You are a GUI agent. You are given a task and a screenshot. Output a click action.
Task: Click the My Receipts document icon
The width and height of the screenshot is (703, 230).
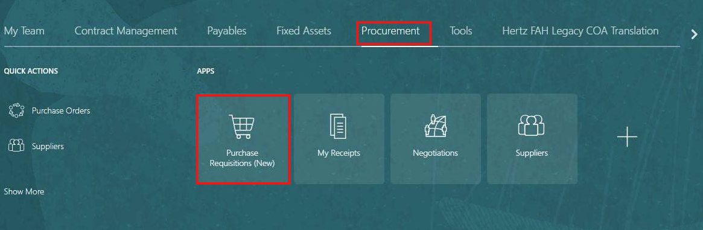tap(339, 126)
